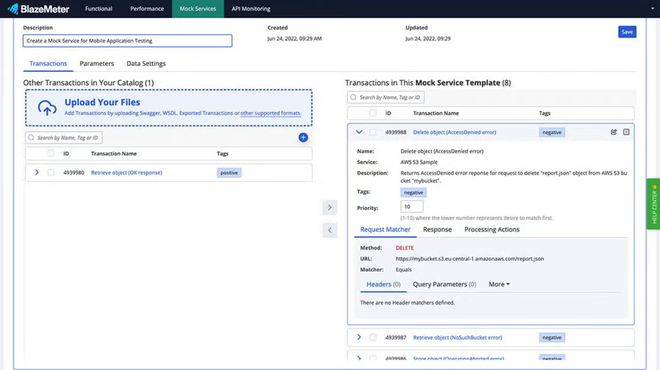Expand transaction 4939980 details

coord(36,172)
